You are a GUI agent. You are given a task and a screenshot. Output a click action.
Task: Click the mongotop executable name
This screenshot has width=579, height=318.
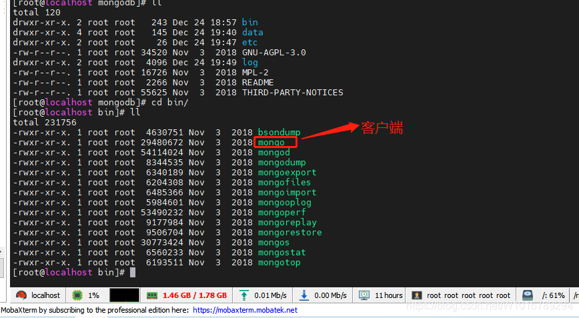point(279,263)
